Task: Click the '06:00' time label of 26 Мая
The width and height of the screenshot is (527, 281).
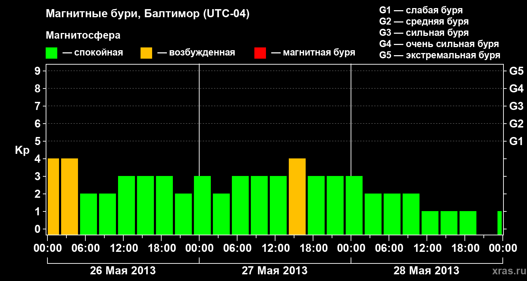Action: coord(86,248)
